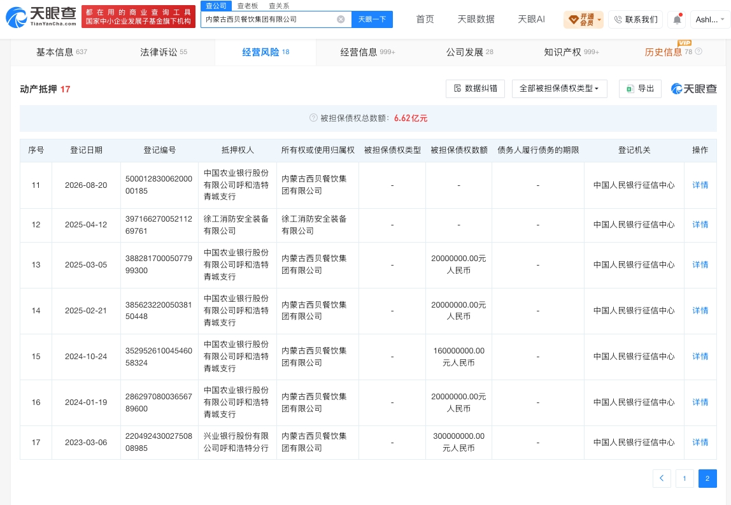Open 详情 for row 13 dated 2025-03-05
This screenshot has width=731, height=505.
coord(700,265)
